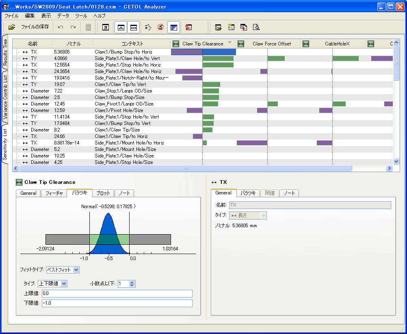407x334 pixels.
Task: Toggle the tolerance band display icon
Action: 133,27
